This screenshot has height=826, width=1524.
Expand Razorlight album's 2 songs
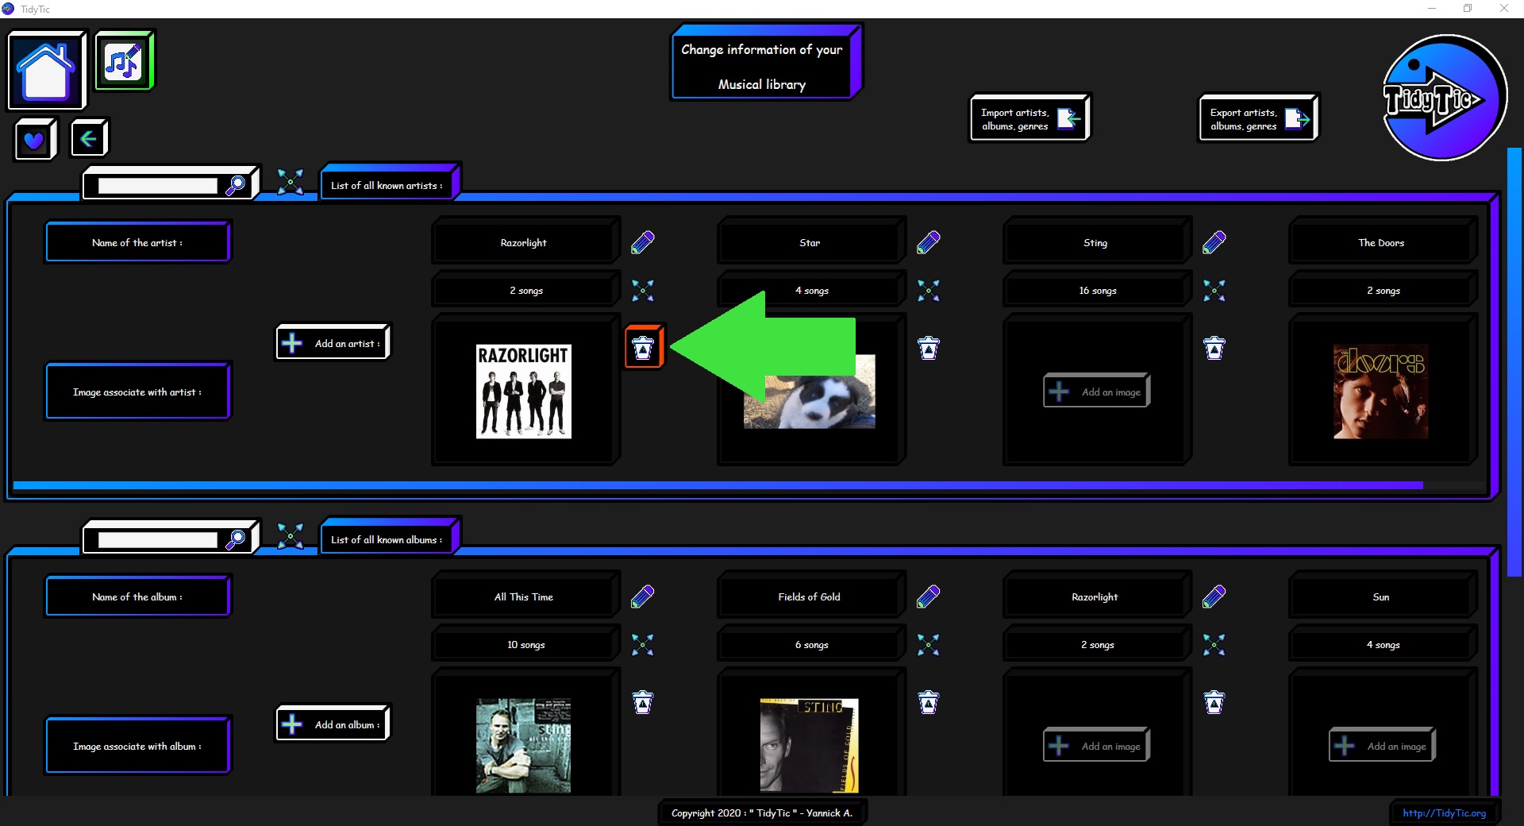click(1214, 645)
